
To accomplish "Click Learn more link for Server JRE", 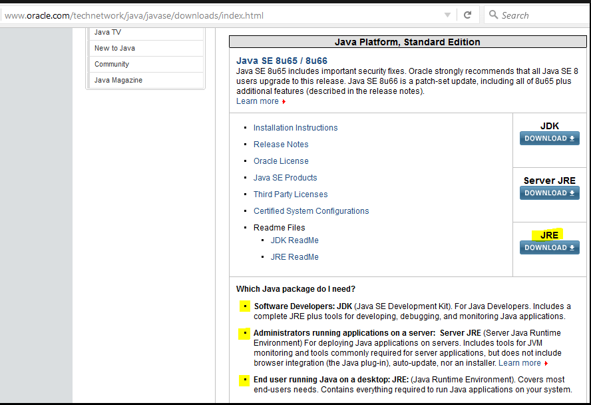I will 520,363.
